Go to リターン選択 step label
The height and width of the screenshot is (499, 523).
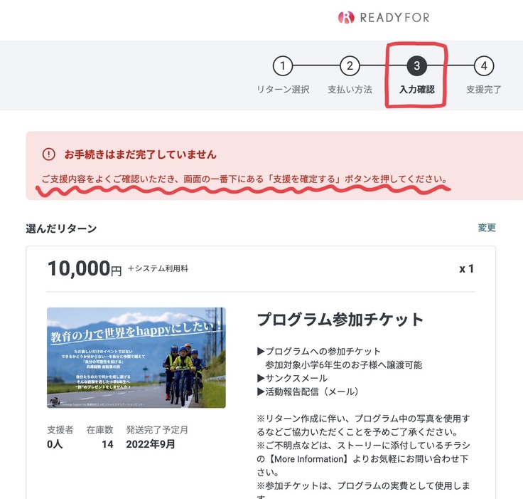(283, 90)
